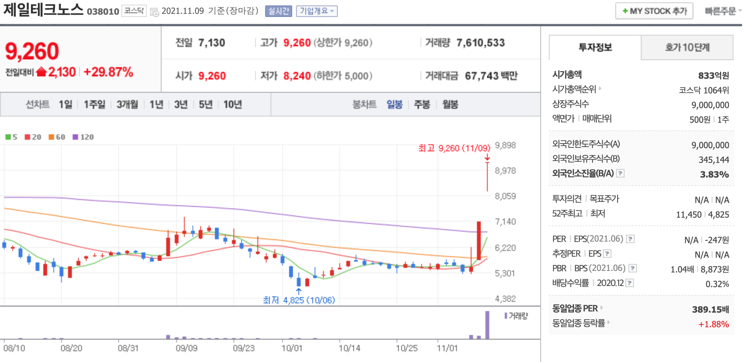749x362 pixels.
Task: Click 거래대금 value 67,743 백만
Action: (x=491, y=76)
